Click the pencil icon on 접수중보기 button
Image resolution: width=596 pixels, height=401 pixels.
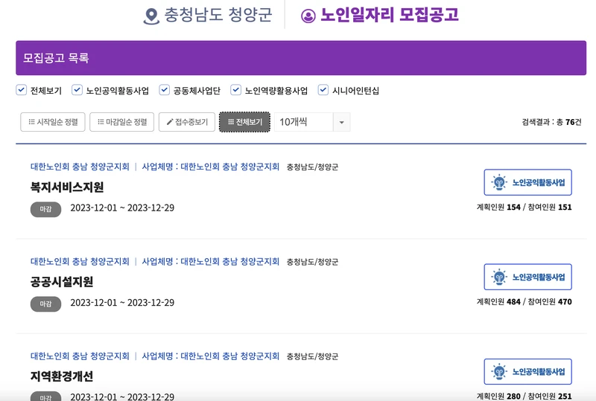pos(170,122)
